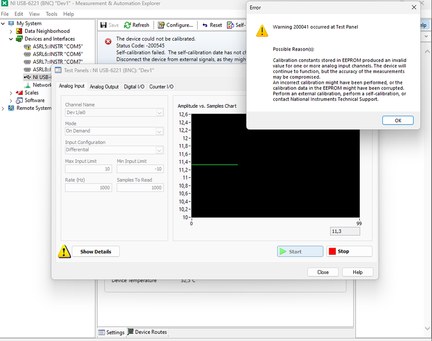432x341 pixels.
Task: Open the Channel Name dropdown
Action: pyautogui.click(x=160, y=113)
